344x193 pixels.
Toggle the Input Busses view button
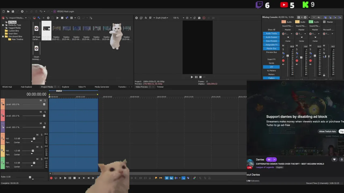[271, 41]
